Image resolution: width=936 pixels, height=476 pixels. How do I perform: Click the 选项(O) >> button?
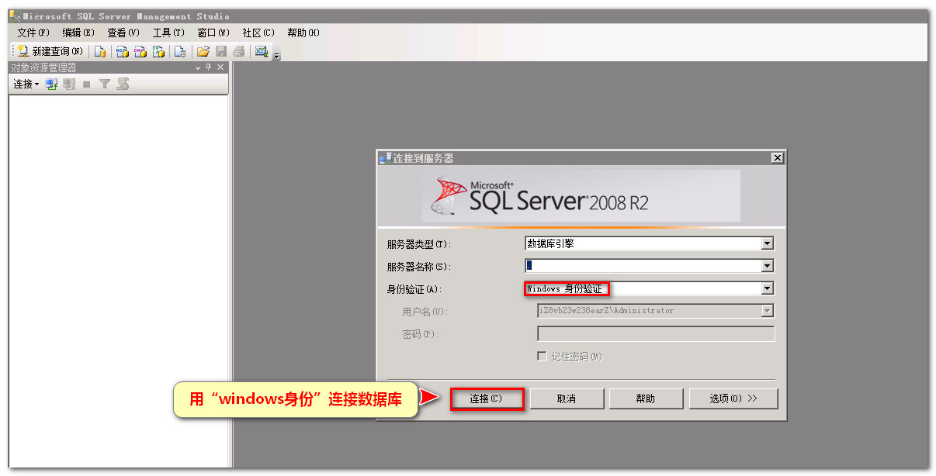click(733, 398)
